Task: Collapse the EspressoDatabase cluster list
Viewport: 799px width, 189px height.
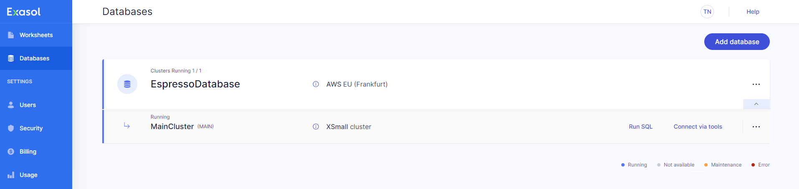Action: click(x=756, y=104)
